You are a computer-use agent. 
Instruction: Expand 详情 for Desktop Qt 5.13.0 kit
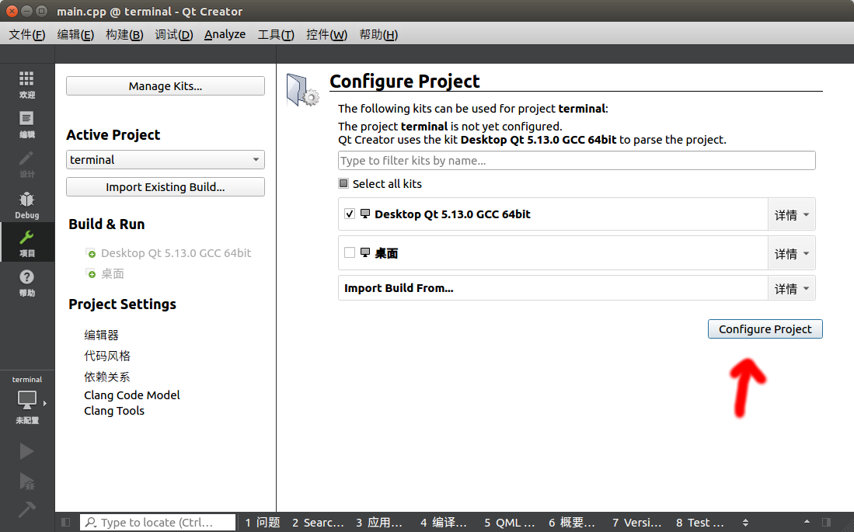pyautogui.click(x=791, y=214)
